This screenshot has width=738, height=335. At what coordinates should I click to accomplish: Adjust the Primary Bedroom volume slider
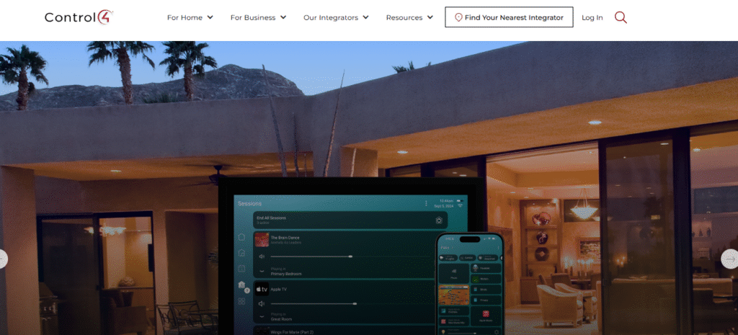pos(311,256)
